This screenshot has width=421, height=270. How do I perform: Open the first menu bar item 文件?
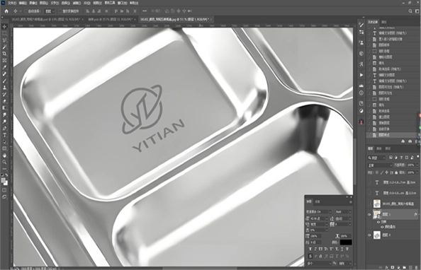(11, 3)
